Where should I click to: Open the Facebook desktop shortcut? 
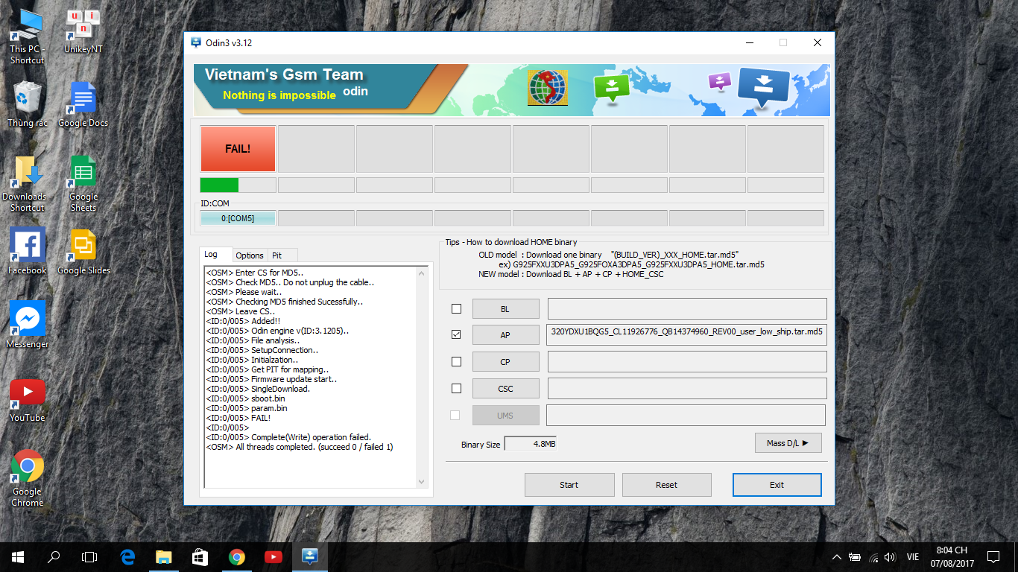tap(28, 250)
